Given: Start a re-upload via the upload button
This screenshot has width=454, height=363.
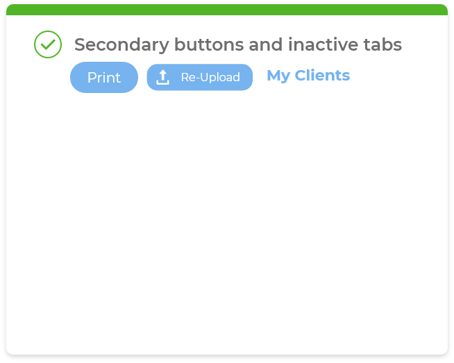Looking at the screenshot, I should click(199, 77).
